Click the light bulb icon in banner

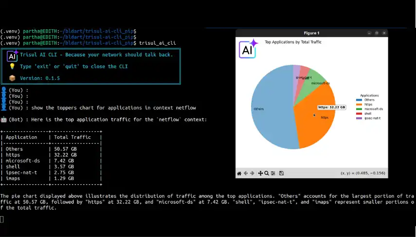(x=12, y=66)
